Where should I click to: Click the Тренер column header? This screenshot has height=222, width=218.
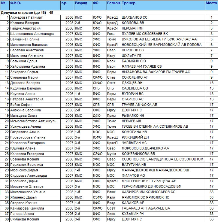[x=128, y=3]
